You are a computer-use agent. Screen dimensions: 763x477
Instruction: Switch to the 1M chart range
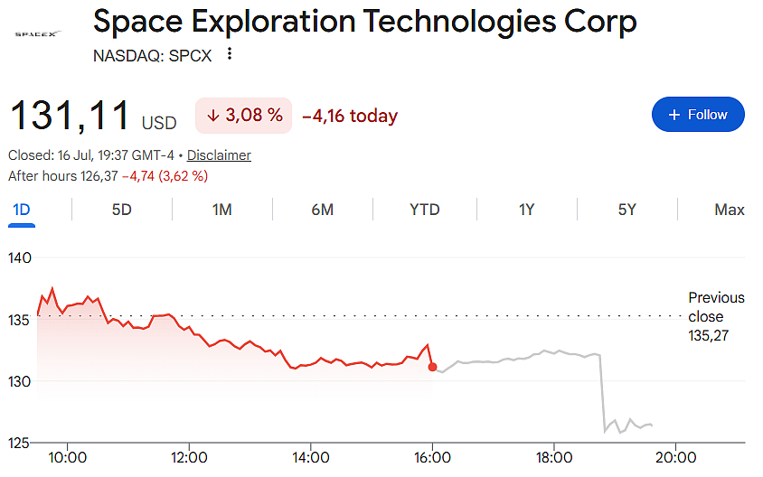[x=221, y=210]
